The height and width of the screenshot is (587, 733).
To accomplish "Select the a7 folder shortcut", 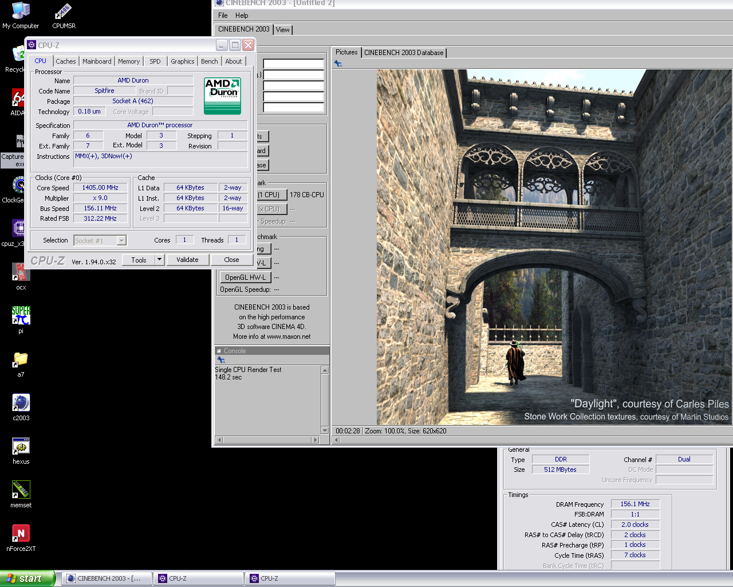I will [x=21, y=364].
